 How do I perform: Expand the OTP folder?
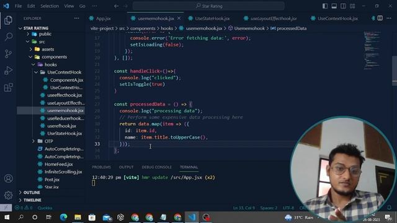coord(48,141)
